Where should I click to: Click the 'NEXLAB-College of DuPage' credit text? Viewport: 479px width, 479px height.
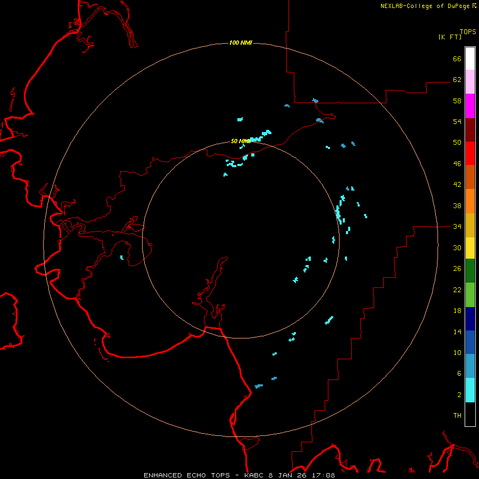pos(425,6)
